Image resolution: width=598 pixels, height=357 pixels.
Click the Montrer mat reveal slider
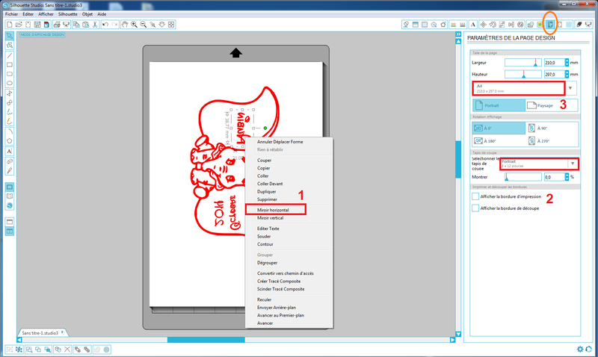(x=523, y=177)
